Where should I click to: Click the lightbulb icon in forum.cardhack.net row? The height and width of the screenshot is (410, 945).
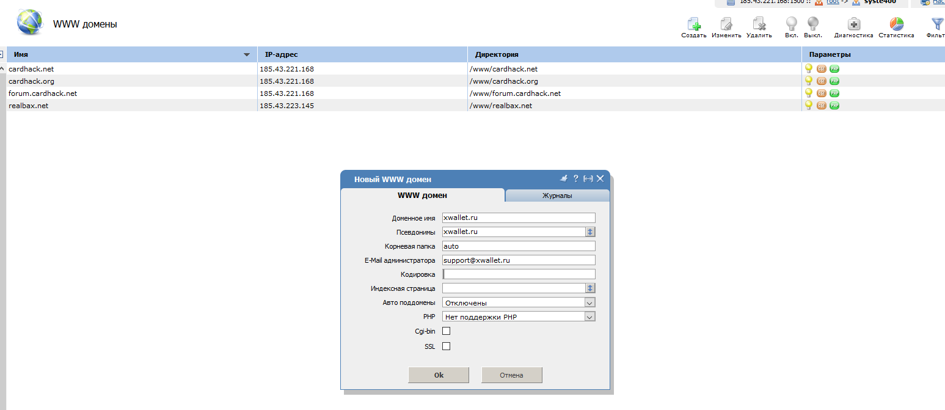point(809,93)
